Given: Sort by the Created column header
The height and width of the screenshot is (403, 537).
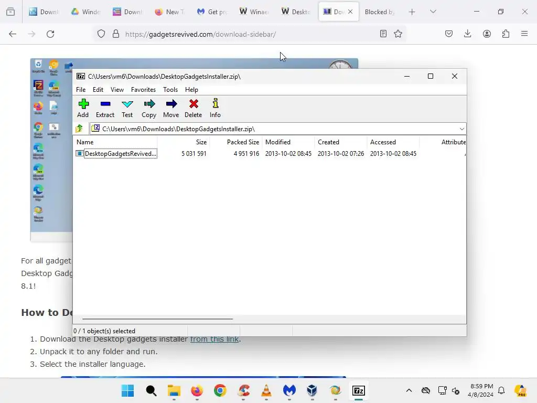Looking at the screenshot, I should (341, 142).
